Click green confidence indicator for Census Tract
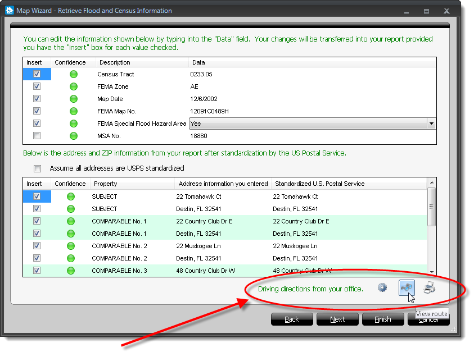 tap(73, 74)
